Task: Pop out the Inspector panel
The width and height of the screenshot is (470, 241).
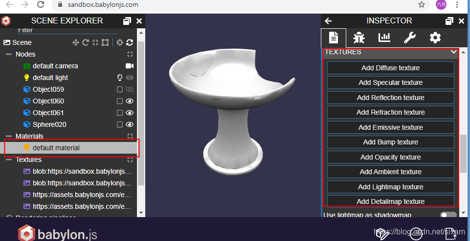Action: 449,21
